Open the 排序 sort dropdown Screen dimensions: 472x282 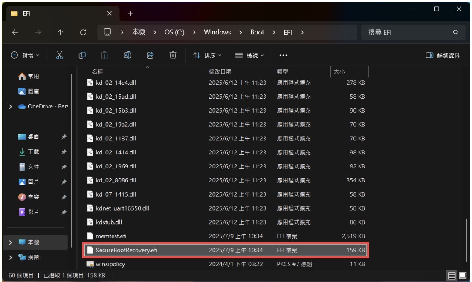coord(207,55)
